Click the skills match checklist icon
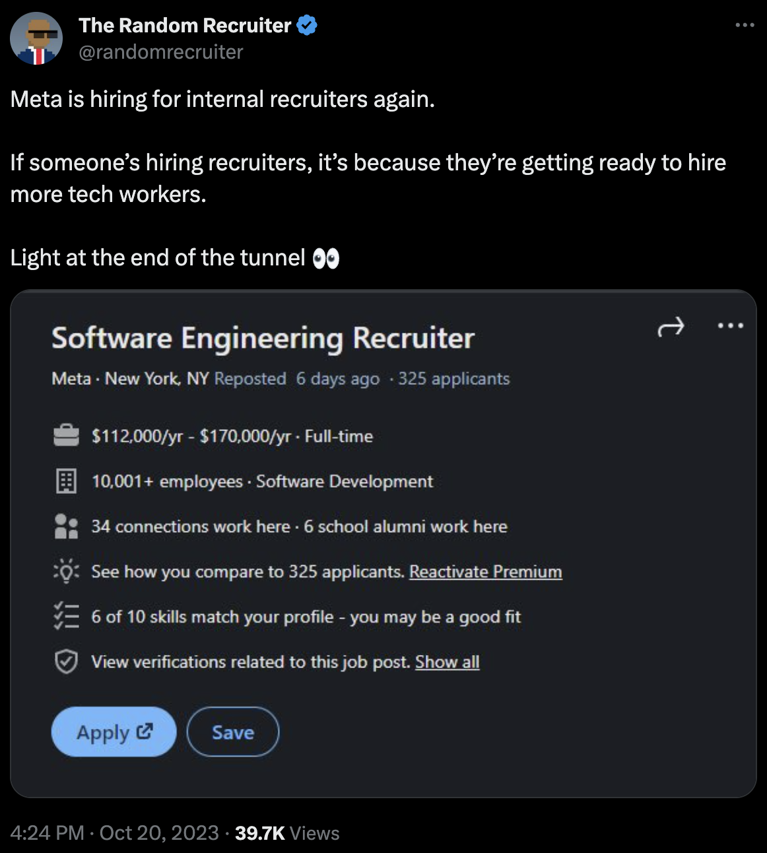This screenshot has height=853, width=767. 66,616
